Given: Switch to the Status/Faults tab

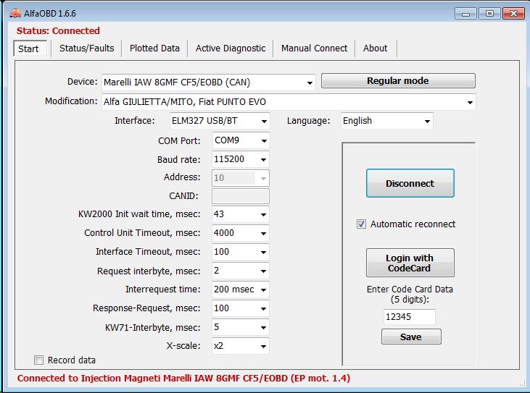Looking at the screenshot, I should click(86, 48).
